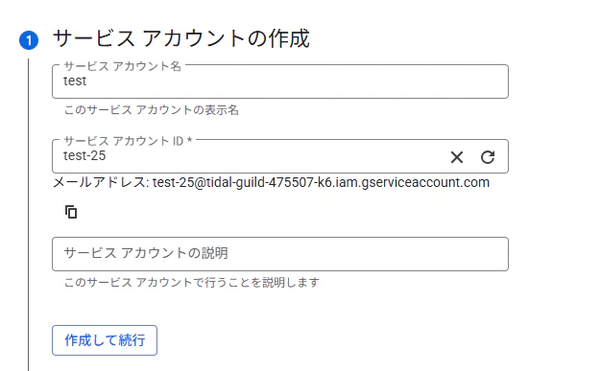Focus the サービス アカウント ID input field
600x371 pixels.
[249, 156]
